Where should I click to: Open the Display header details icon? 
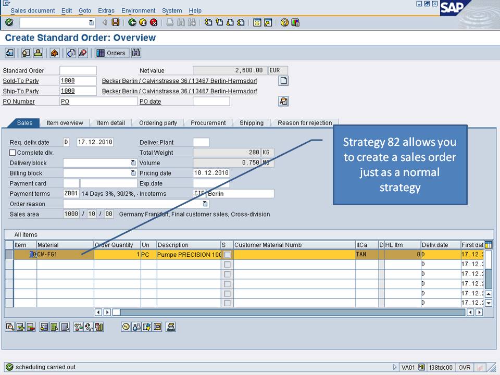pos(26,53)
